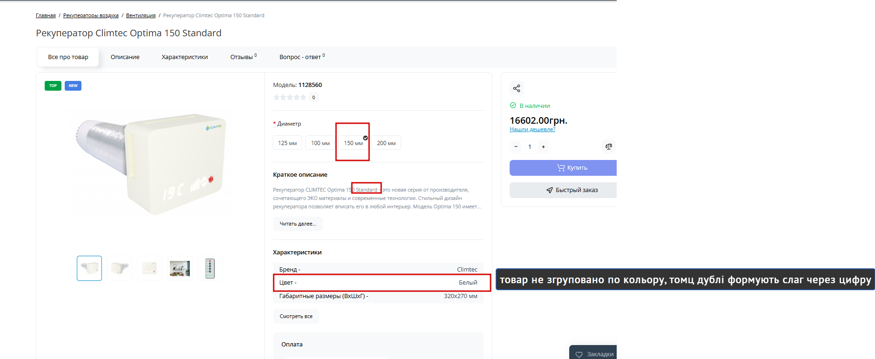Click the model number 1128560
This screenshot has height=359, width=875.
(x=310, y=85)
